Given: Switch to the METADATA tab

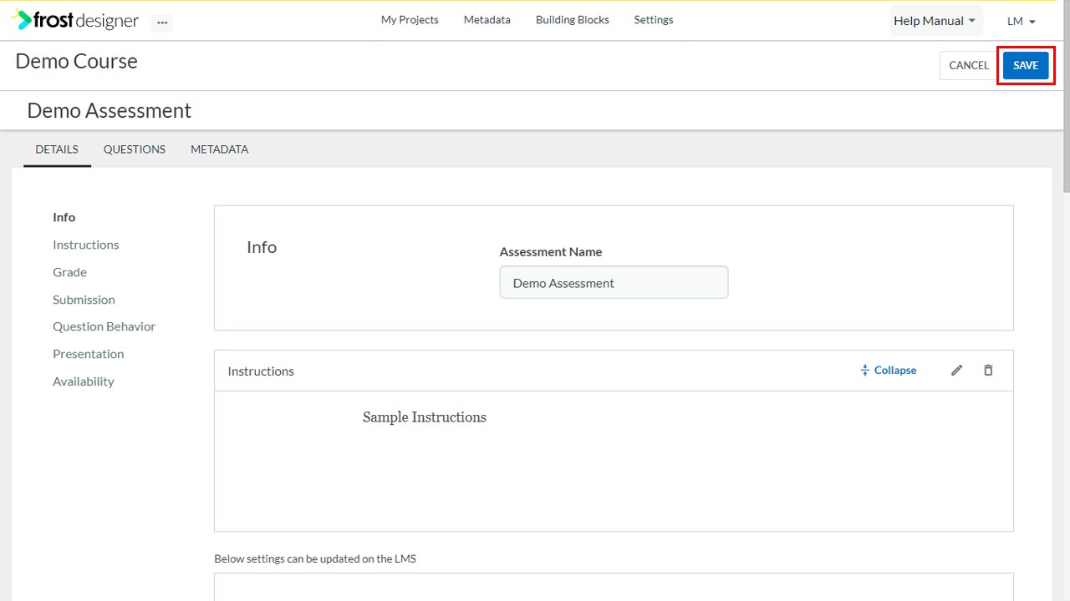Looking at the screenshot, I should (x=219, y=149).
